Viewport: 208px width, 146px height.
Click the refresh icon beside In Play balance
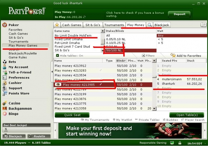[x=84, y=17]
